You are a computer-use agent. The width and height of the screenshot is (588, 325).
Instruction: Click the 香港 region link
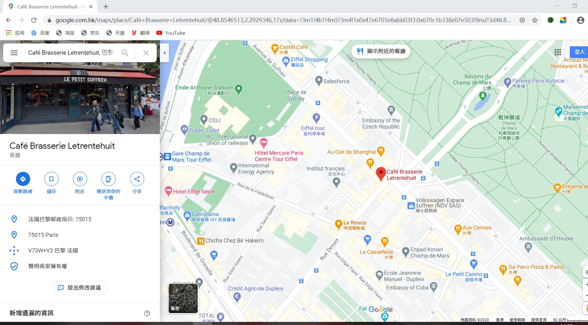tap(500, 320)
